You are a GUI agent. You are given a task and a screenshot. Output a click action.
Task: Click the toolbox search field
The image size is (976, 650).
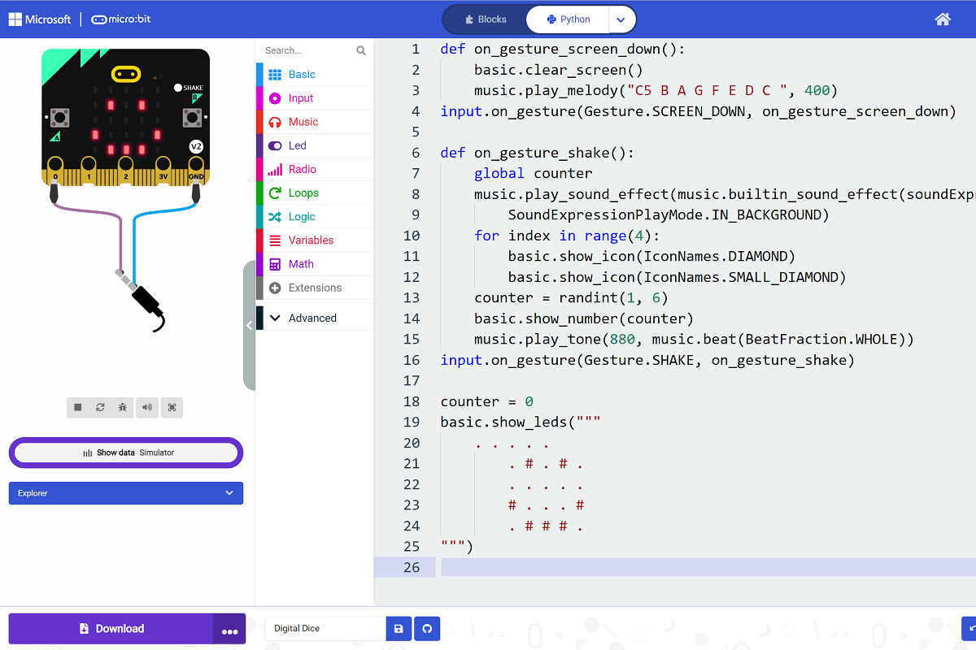[x=307, y=50]
